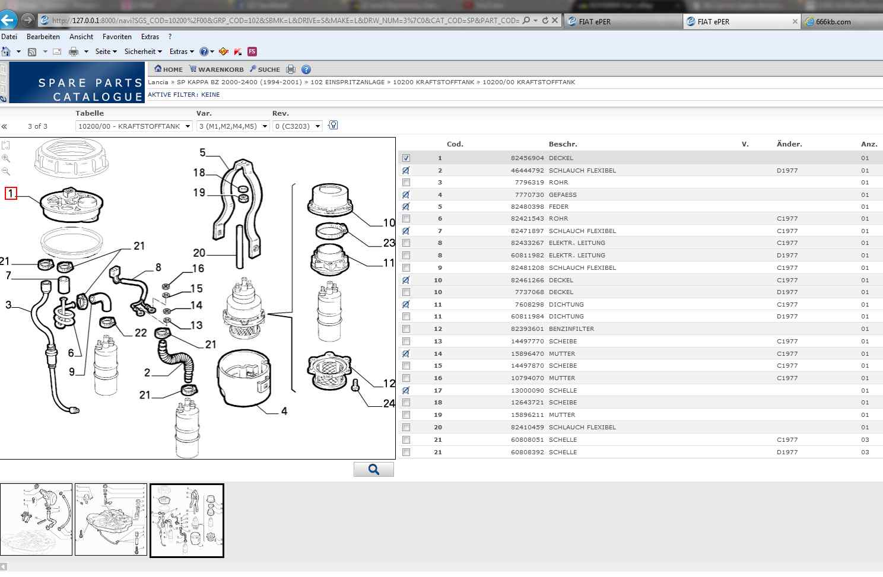Toggle checkbox for 82480398 FEDER
This screenshot has width=883, height=577.
406,207
